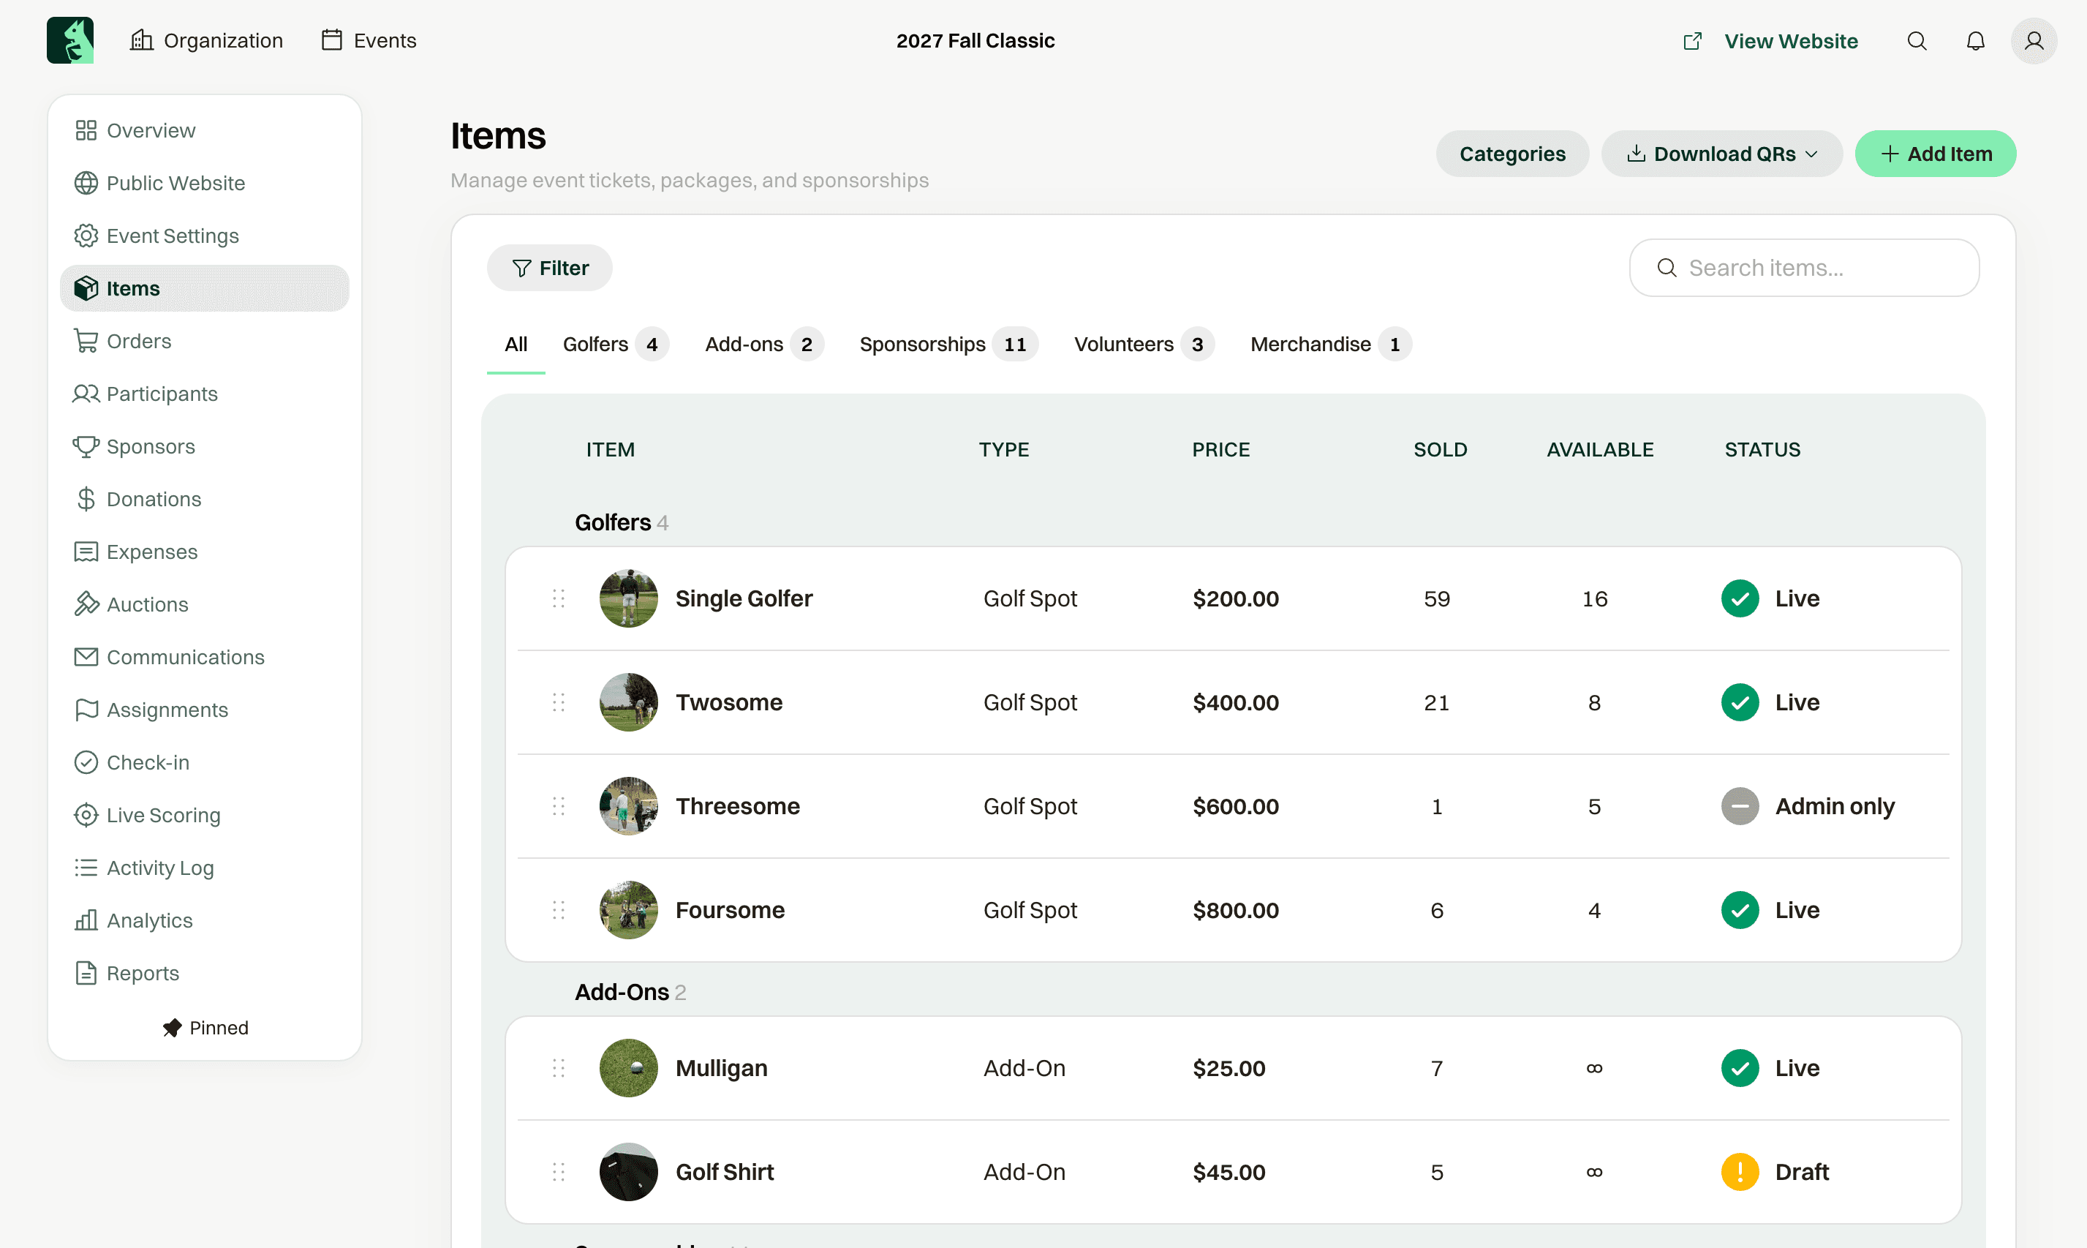Click the Categories button
This screenshot has height=1248, width=2087.
click(x=1512, y=154)
